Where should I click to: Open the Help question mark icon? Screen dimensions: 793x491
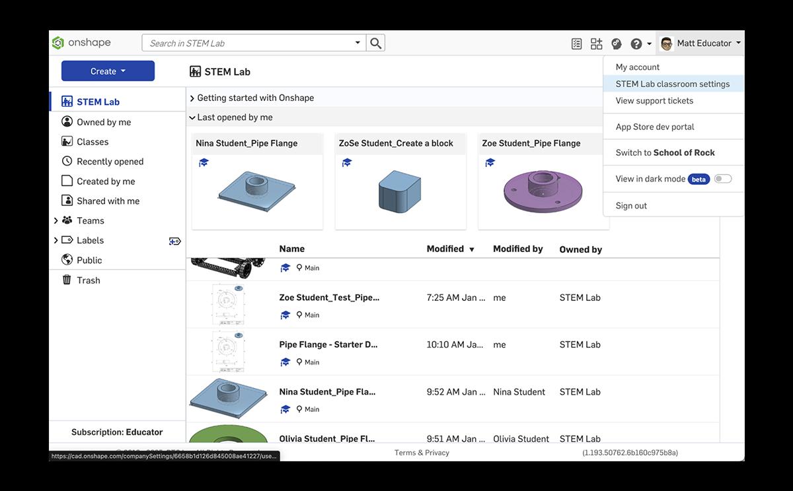(636, 44)
